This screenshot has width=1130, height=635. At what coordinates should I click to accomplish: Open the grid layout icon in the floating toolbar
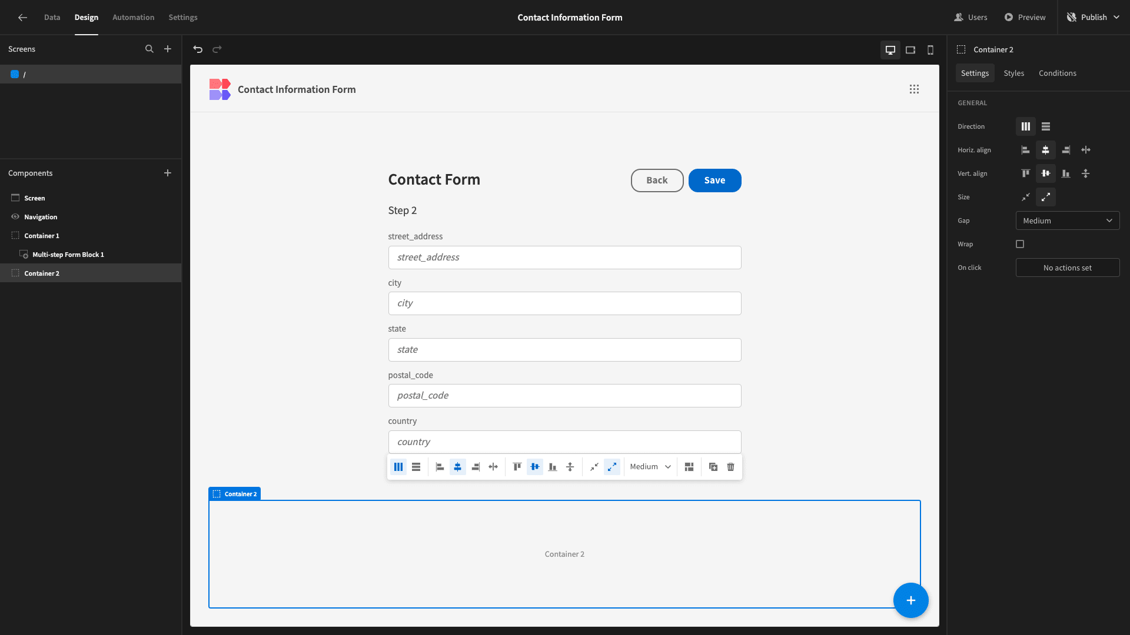coord(689,467)
